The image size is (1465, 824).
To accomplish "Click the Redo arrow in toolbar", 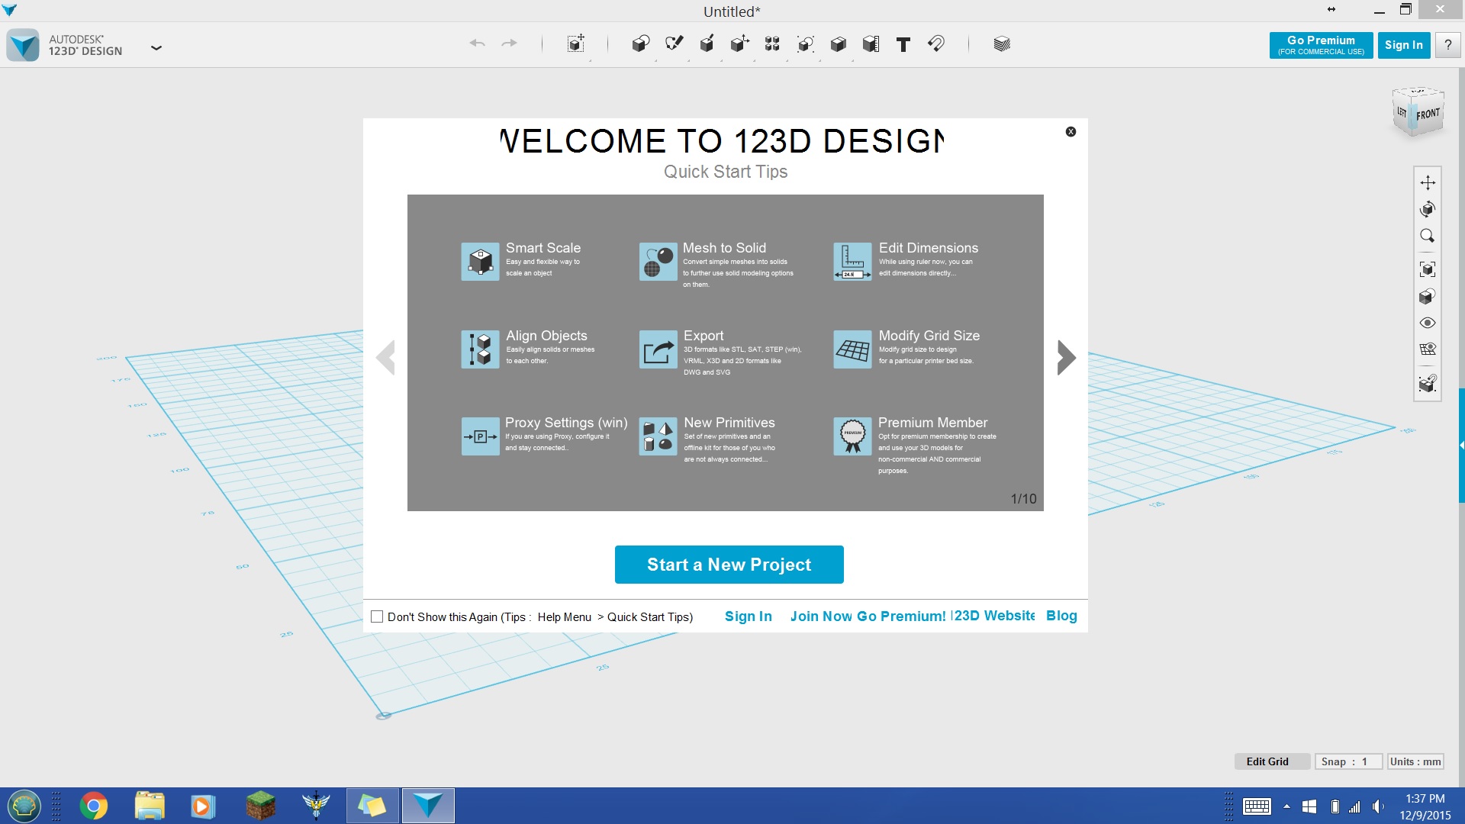I will pos(509,43).
